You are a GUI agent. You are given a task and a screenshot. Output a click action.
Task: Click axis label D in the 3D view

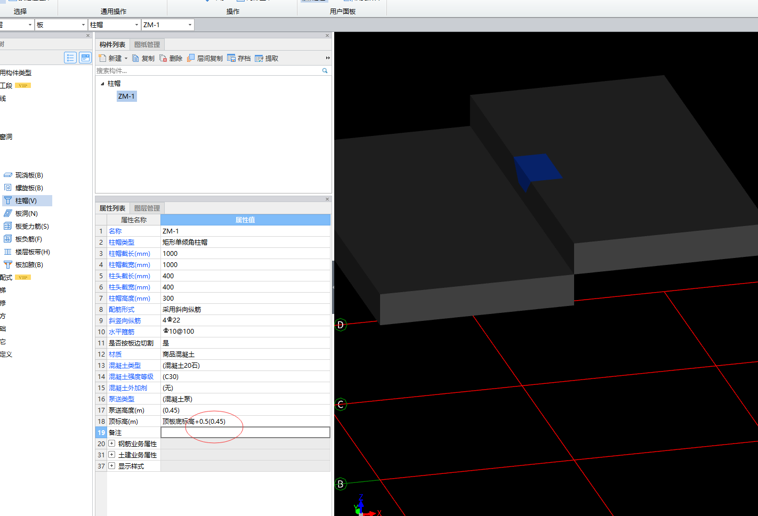(x=341, y=325)
